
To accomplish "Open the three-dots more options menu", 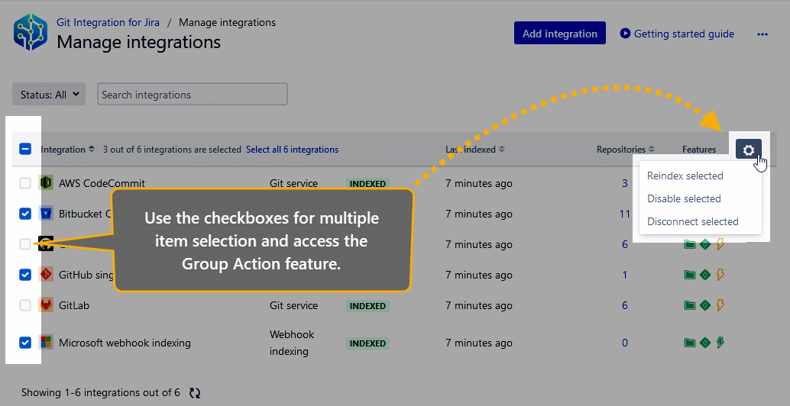I will click(762, 34).
